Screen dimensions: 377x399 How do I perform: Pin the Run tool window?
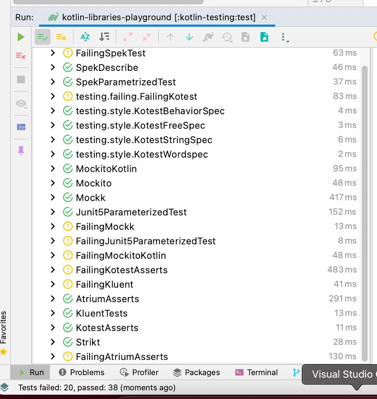pos(21,150)
